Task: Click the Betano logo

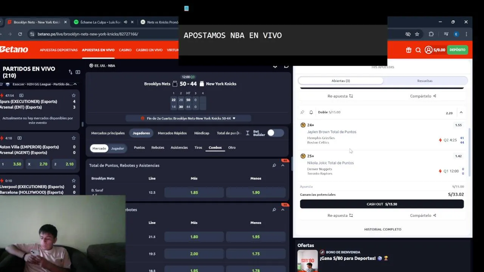Action: [x=14, y=49]
